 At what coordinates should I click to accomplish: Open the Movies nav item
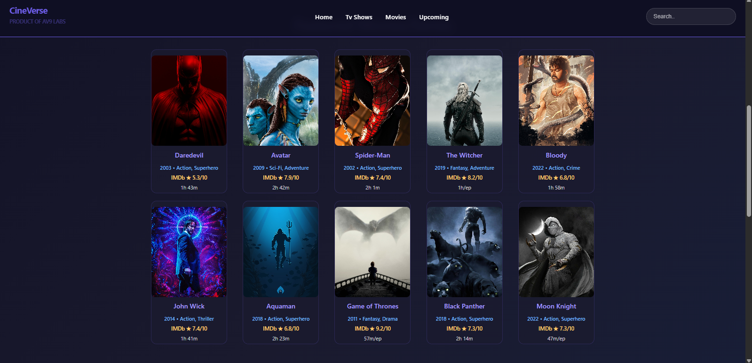(x=396, y=17)
